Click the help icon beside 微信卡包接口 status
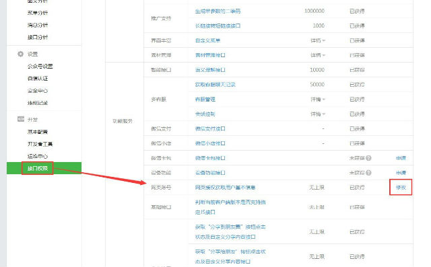431x267 pixels. pos(368,158)
